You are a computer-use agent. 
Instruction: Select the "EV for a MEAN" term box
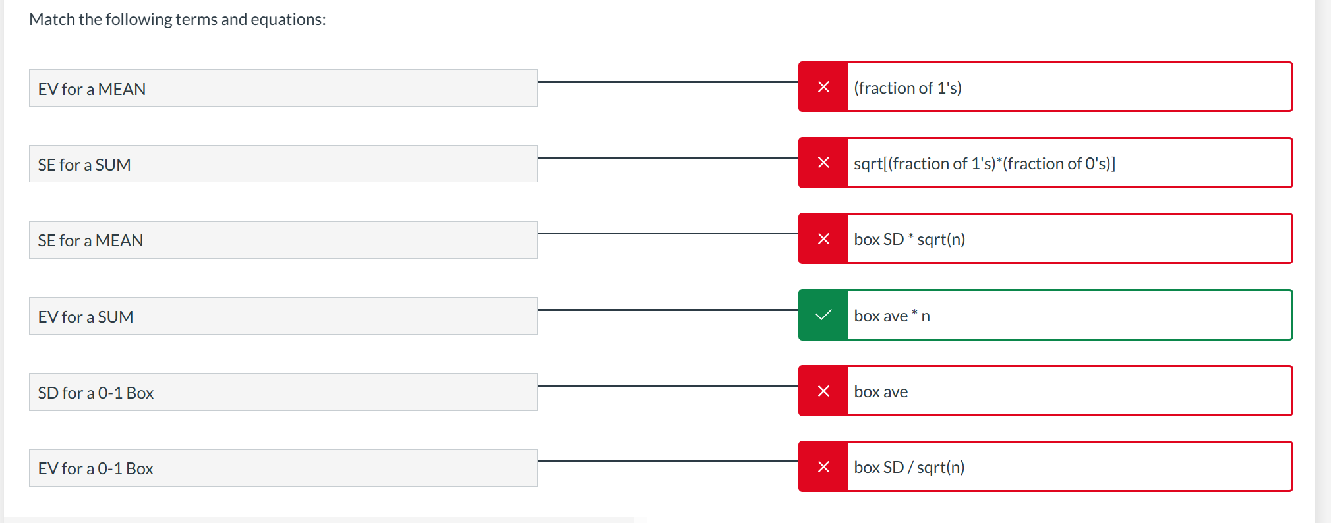(283, 88)
